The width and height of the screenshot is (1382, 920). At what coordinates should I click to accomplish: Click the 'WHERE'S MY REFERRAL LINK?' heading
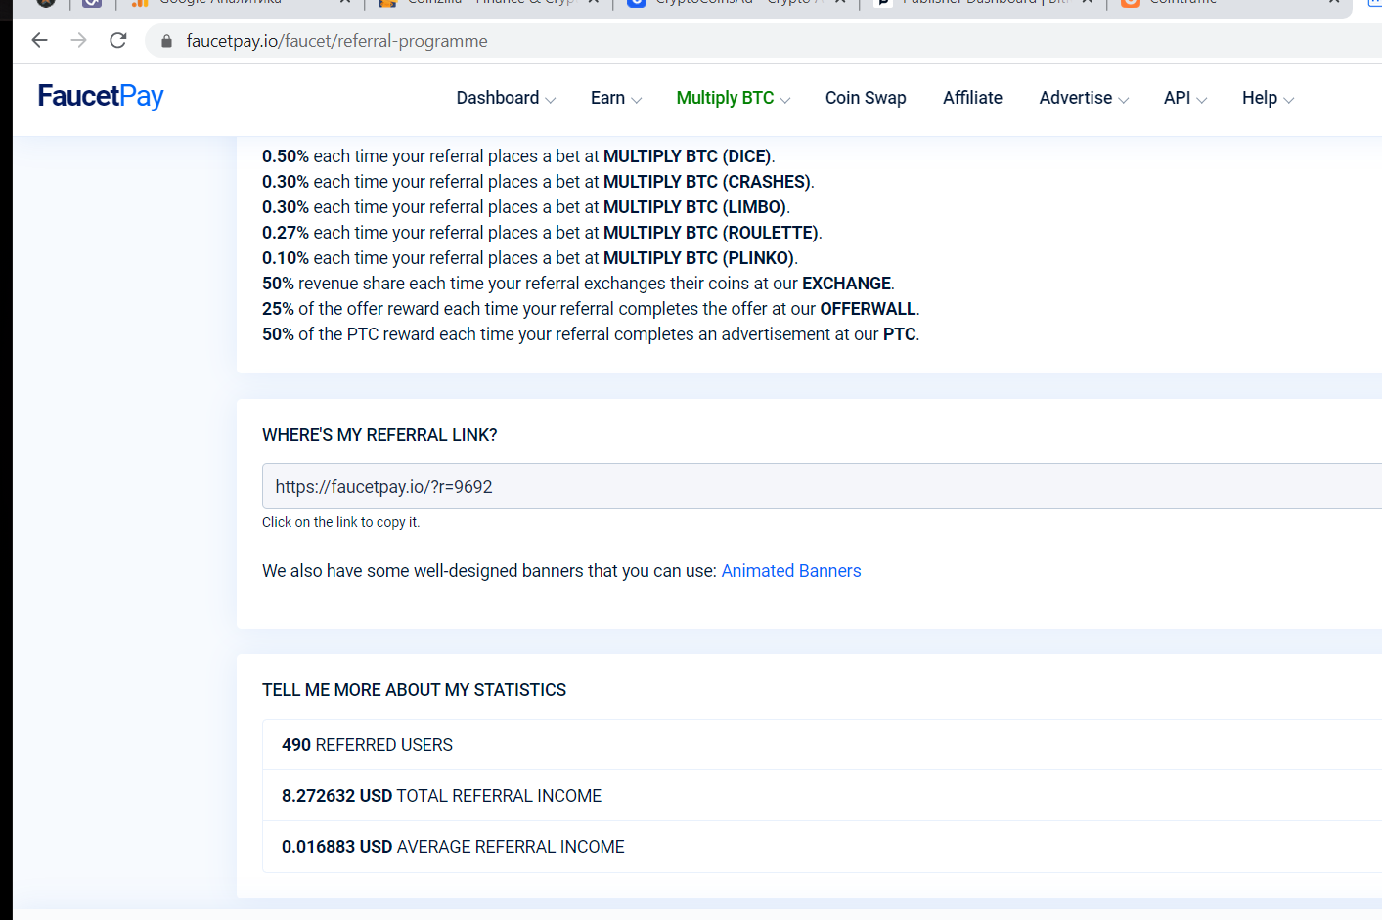click(379, 435)
